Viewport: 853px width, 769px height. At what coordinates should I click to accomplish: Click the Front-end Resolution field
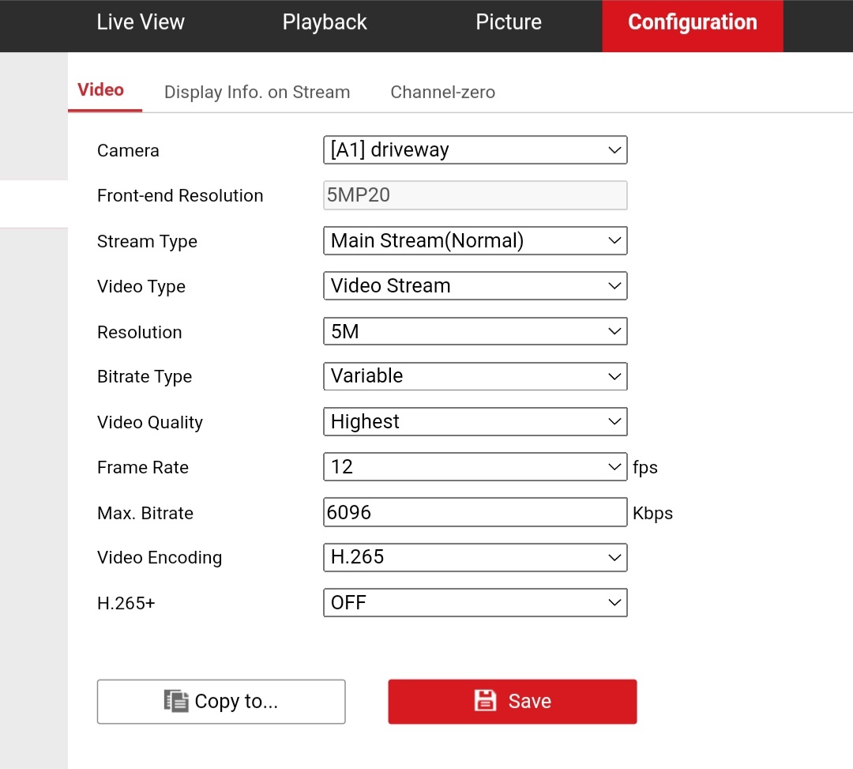475,195
